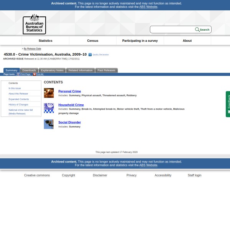
Task: Open the Feedback side tab
Action: click(228, 104)
